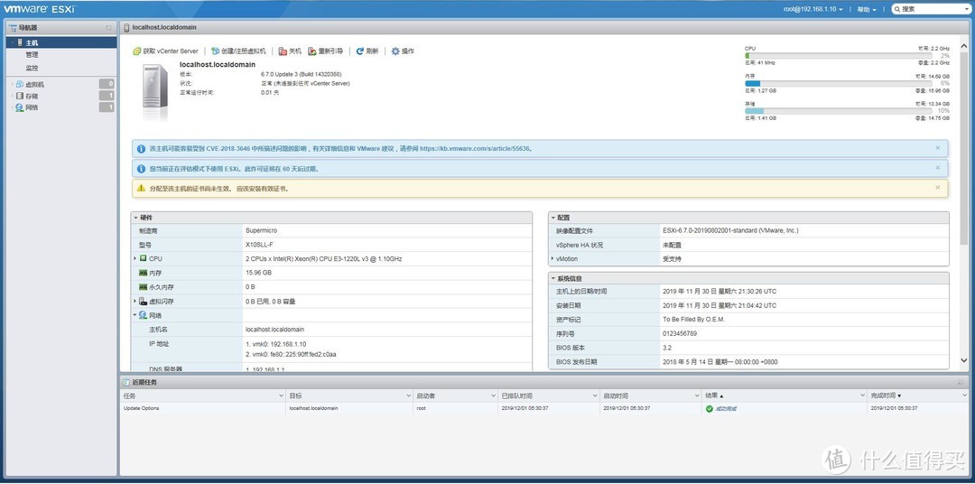
Task: Open the root@192.168.1.10 user dropdown
Action: (x=813, y=9)
